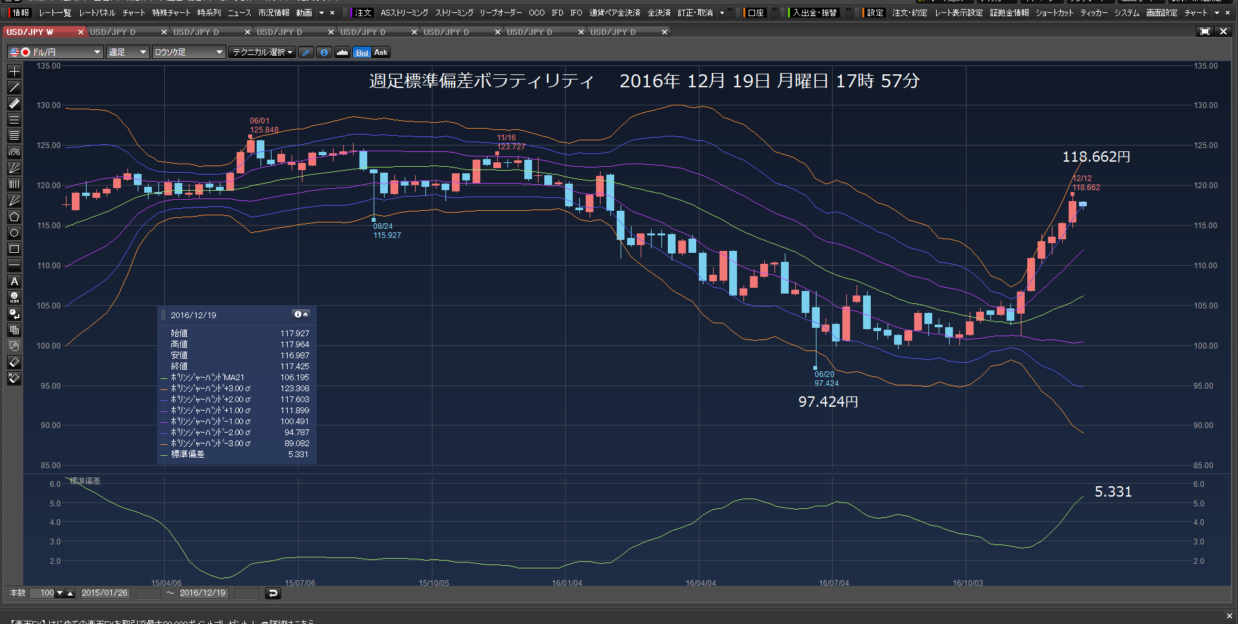Viewport: 1238px width, 624px height.
Task: Open the ニュース menu
Action: (239, 13)
